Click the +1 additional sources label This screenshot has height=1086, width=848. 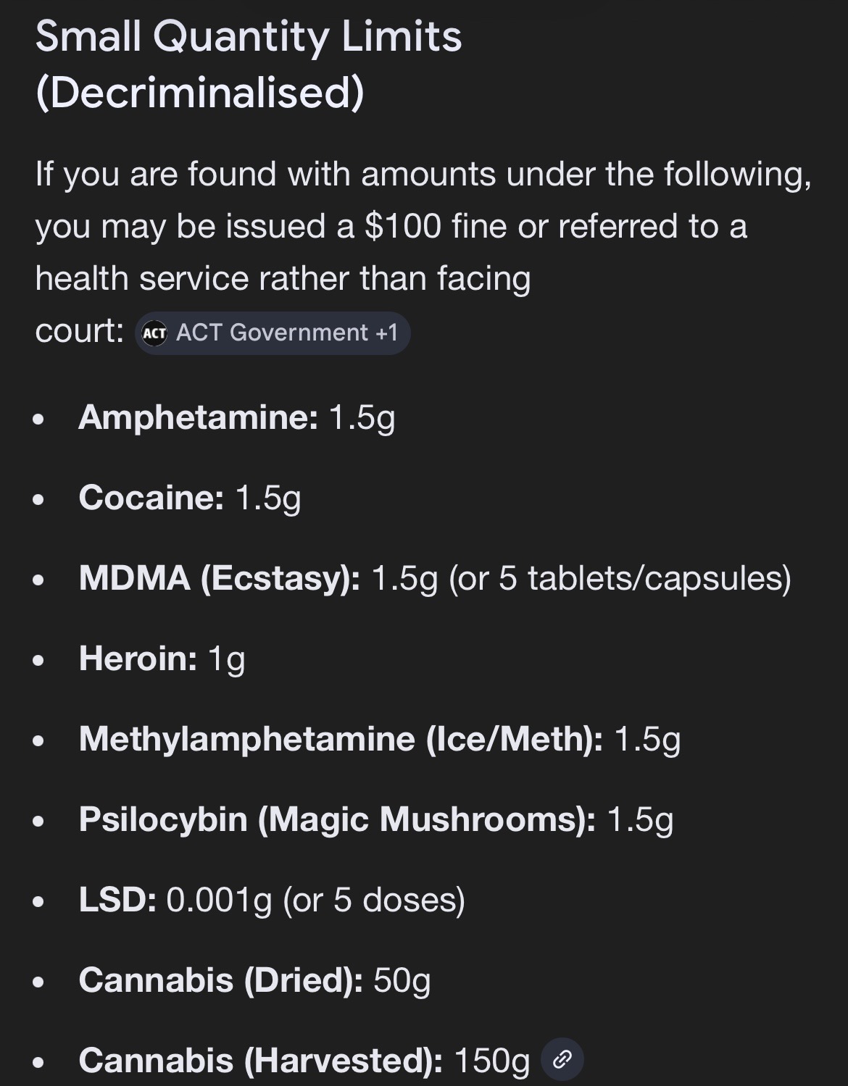click(x=386, y=333)
